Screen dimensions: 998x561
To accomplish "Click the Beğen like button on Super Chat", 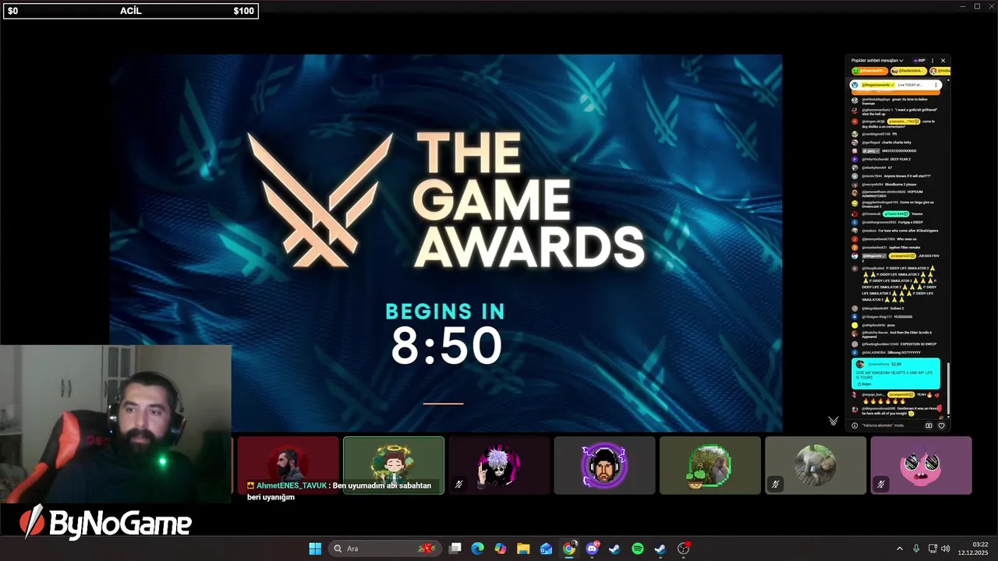I will (864, 384).
